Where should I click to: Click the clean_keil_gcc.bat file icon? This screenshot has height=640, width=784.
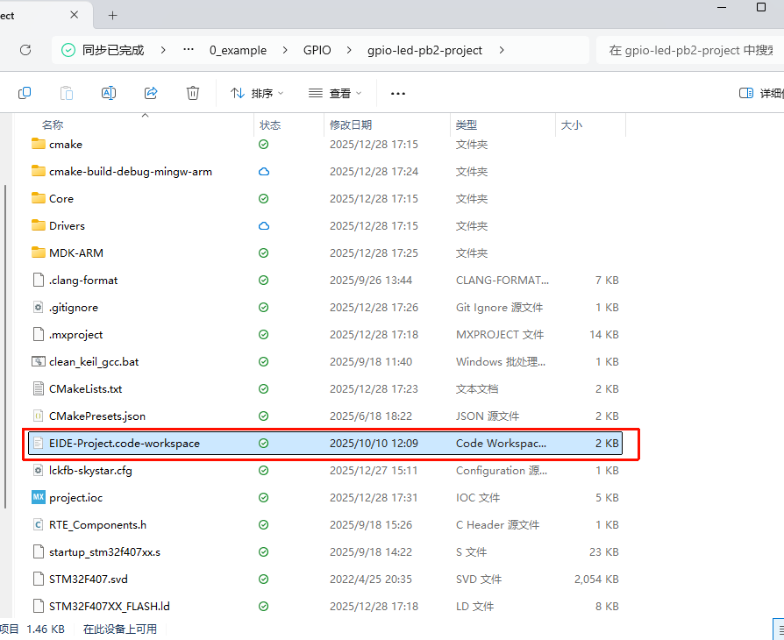click(x=38, y=362)
